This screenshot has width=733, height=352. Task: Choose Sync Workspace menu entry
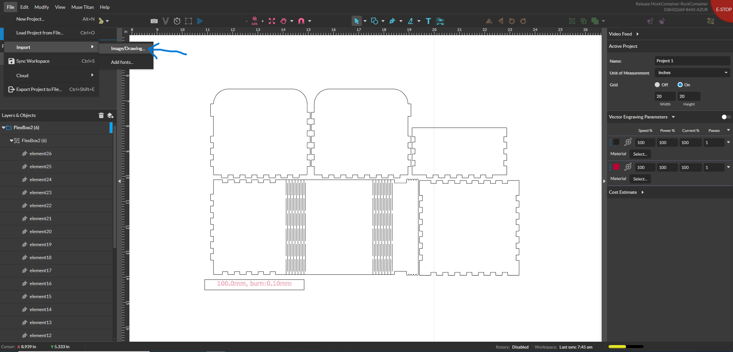coord(51,61)
